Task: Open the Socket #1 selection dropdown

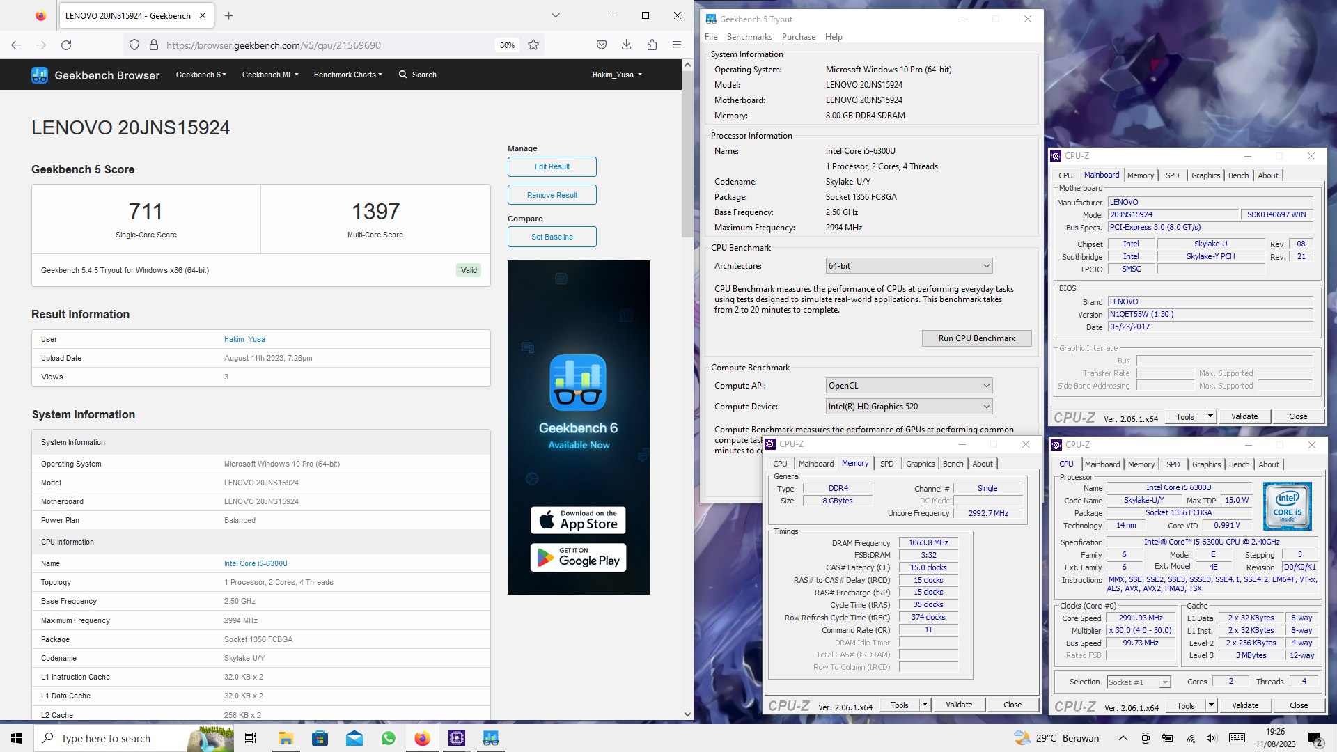Action: tap(1139, 682)
